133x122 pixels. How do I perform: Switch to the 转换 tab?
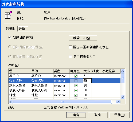pyautogui.click(x=23, y=29)
